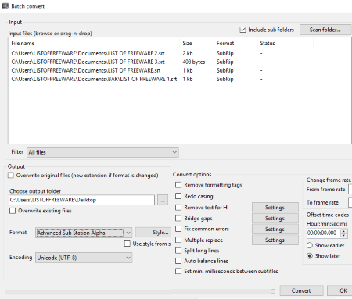Select the Show earlier radio button
The image size is (352, 299).
pos(310,245)
